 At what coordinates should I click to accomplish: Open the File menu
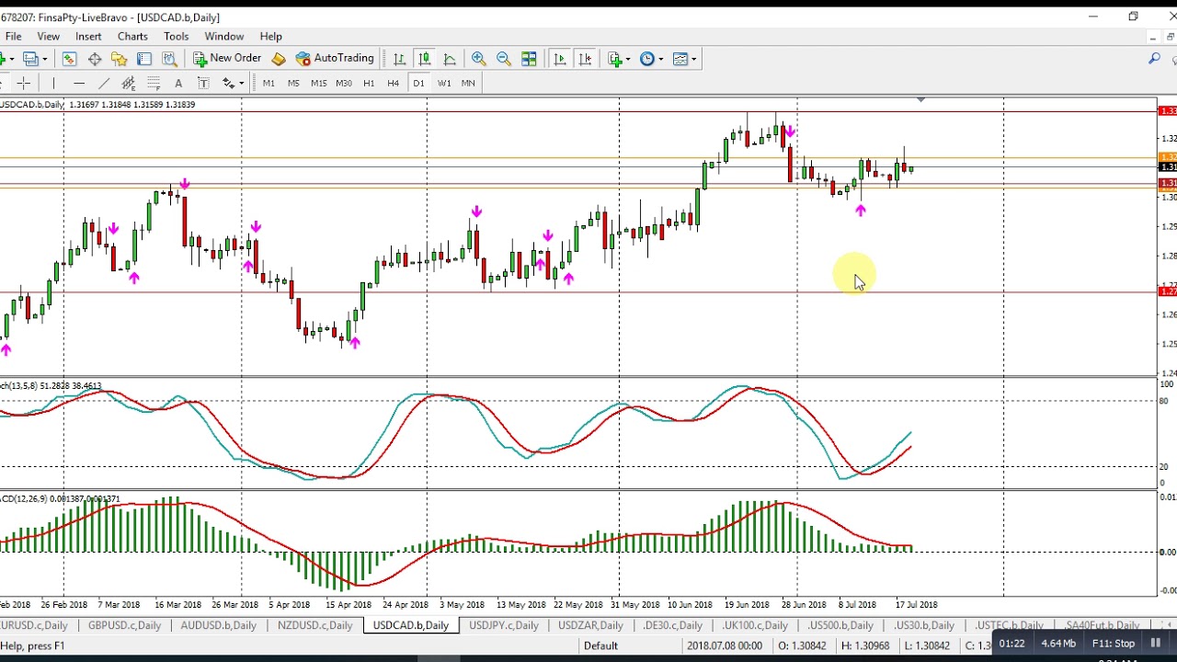pyautogui.click(x=13, y=37)
